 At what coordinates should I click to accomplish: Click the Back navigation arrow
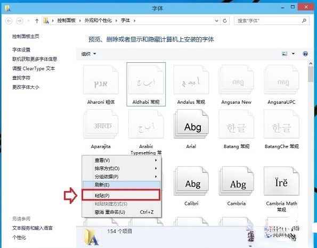pos(9,21)
